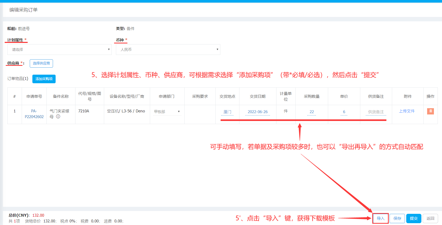The height and width of the screenshot is (225, 442).
Task: Click the 申请部门 column header
Action: (167, 96)
